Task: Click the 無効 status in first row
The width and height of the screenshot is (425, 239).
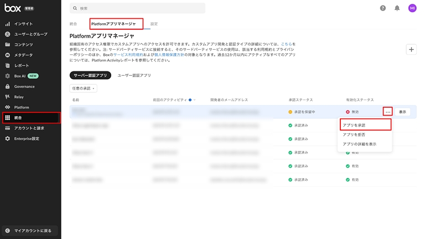Action: (x=352, y=112)
